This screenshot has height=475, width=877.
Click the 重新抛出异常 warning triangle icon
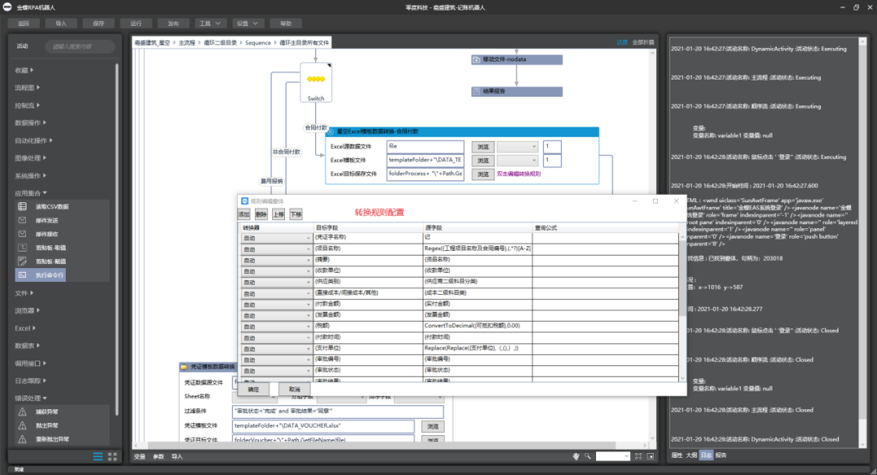pyautogui.click(x=23, y=439)
